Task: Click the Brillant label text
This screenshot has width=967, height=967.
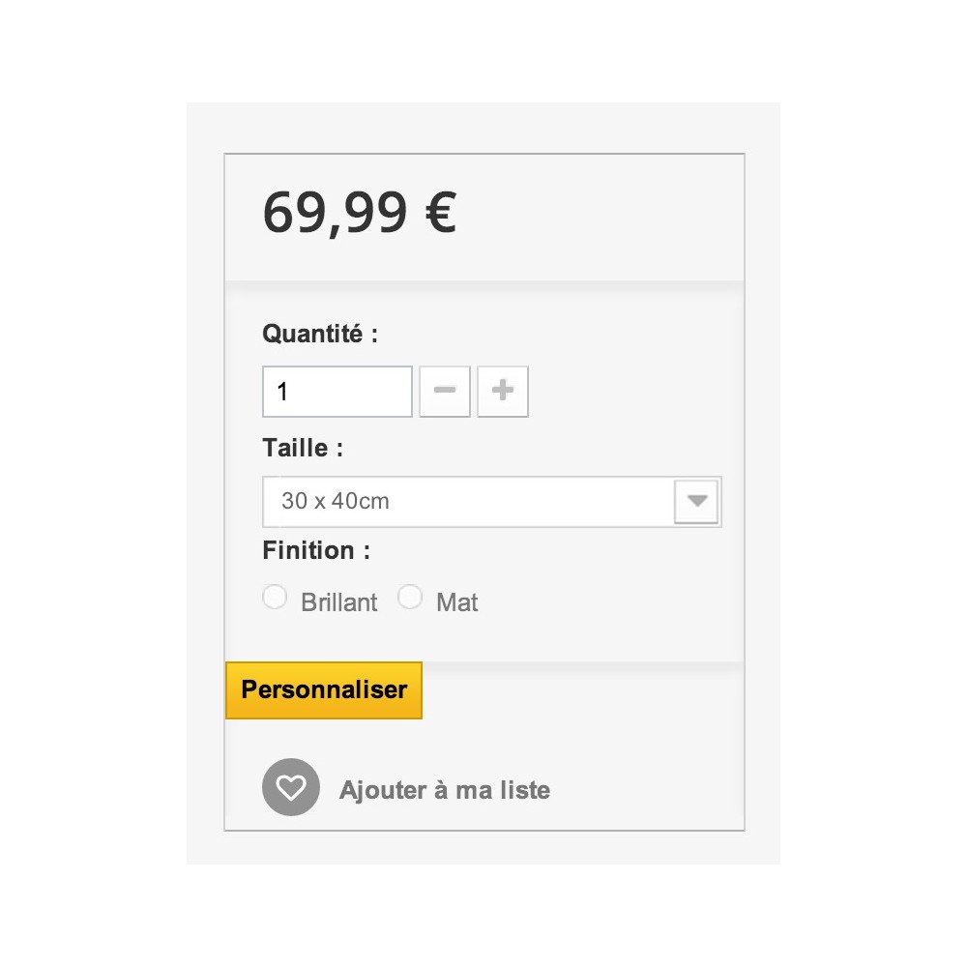Action: coord(338,601)
